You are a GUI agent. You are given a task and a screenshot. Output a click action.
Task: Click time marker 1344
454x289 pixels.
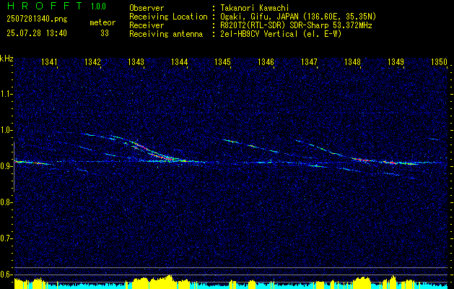(180, 62)
